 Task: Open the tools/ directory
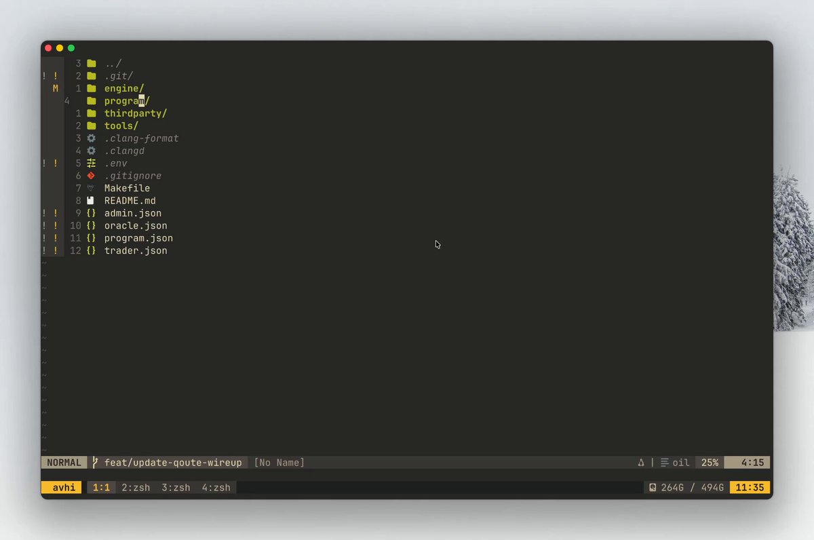[121, 126]
